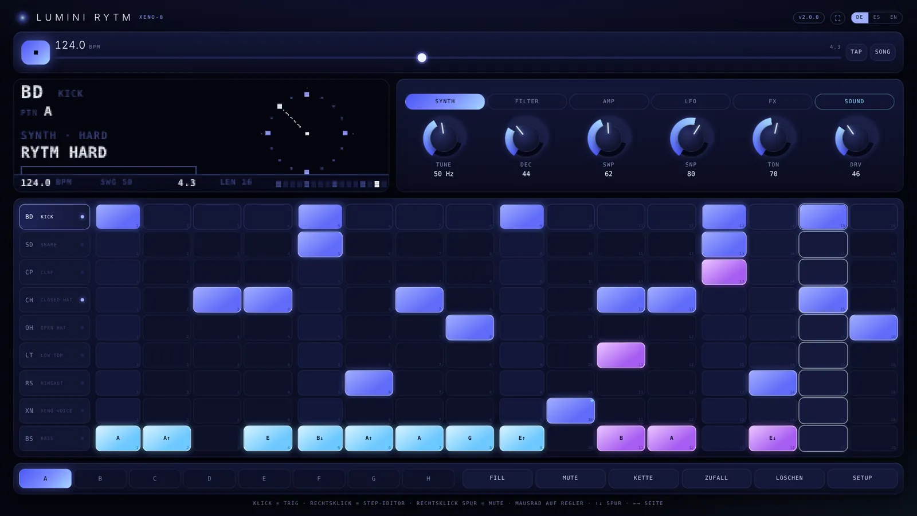Switch language to ES
This screenshot has width=917, height=516.
(x=876, y=18)
